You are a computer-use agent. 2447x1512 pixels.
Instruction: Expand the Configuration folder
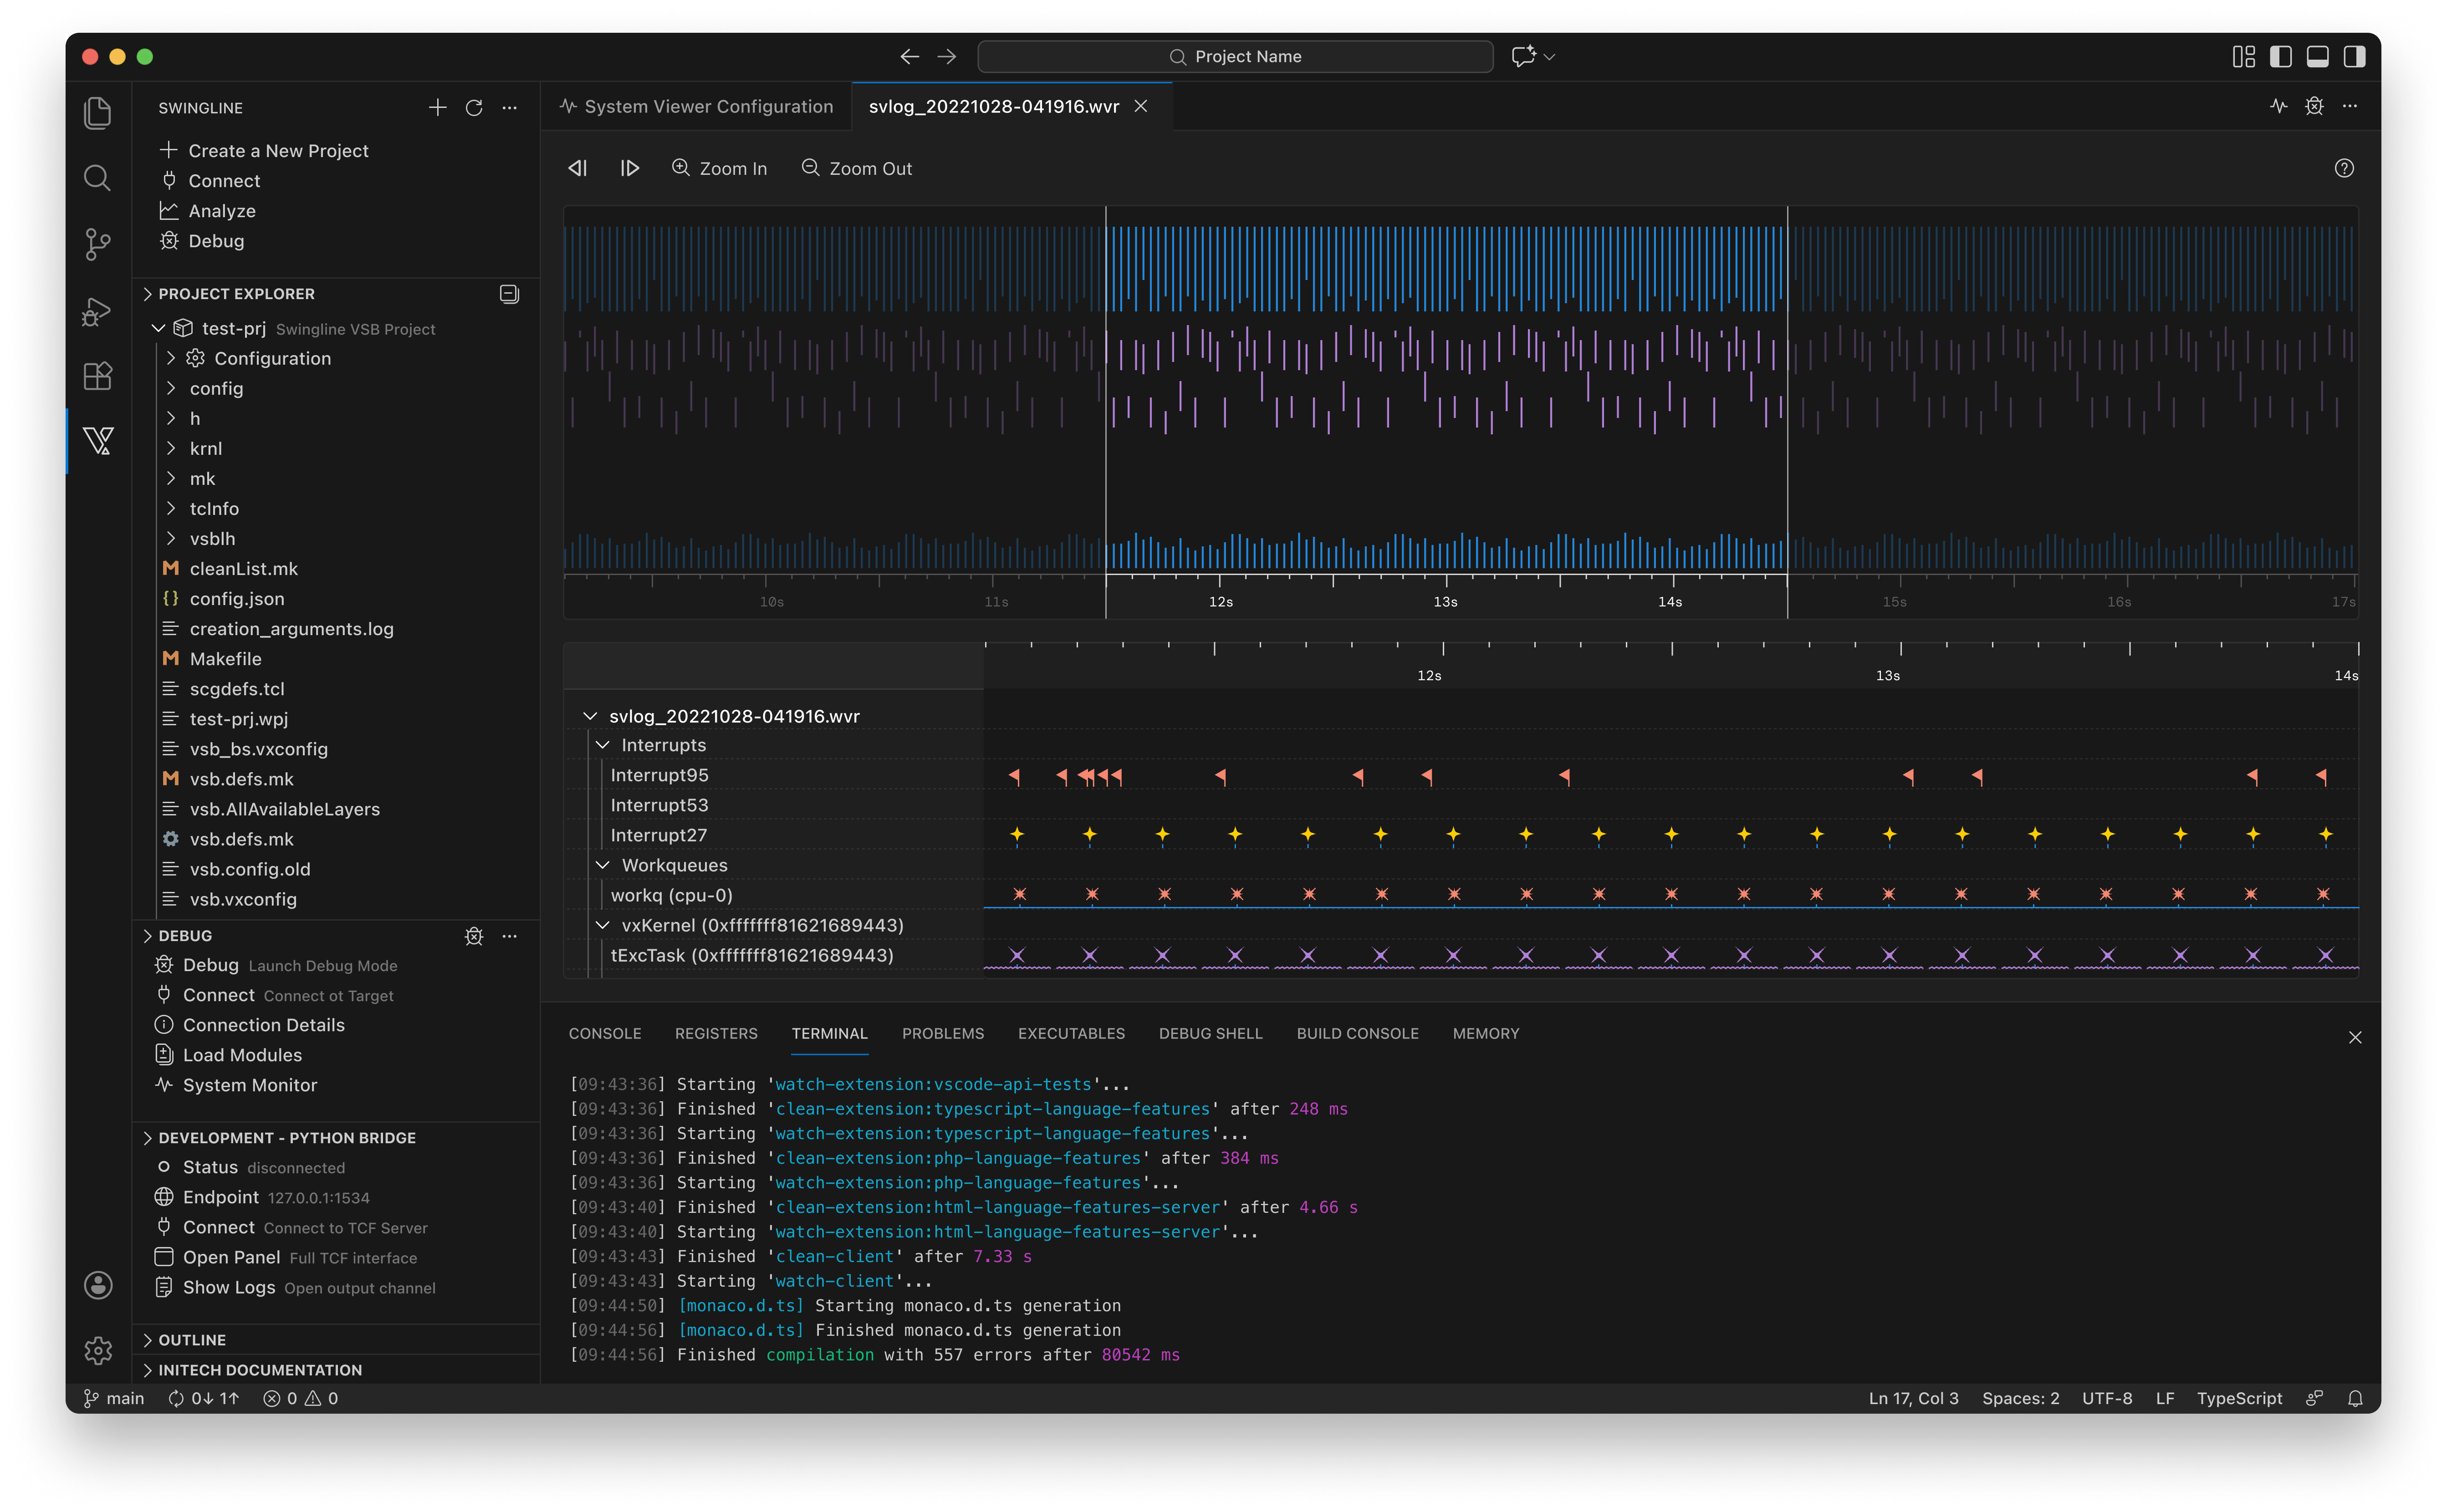(x=171, y=358)
